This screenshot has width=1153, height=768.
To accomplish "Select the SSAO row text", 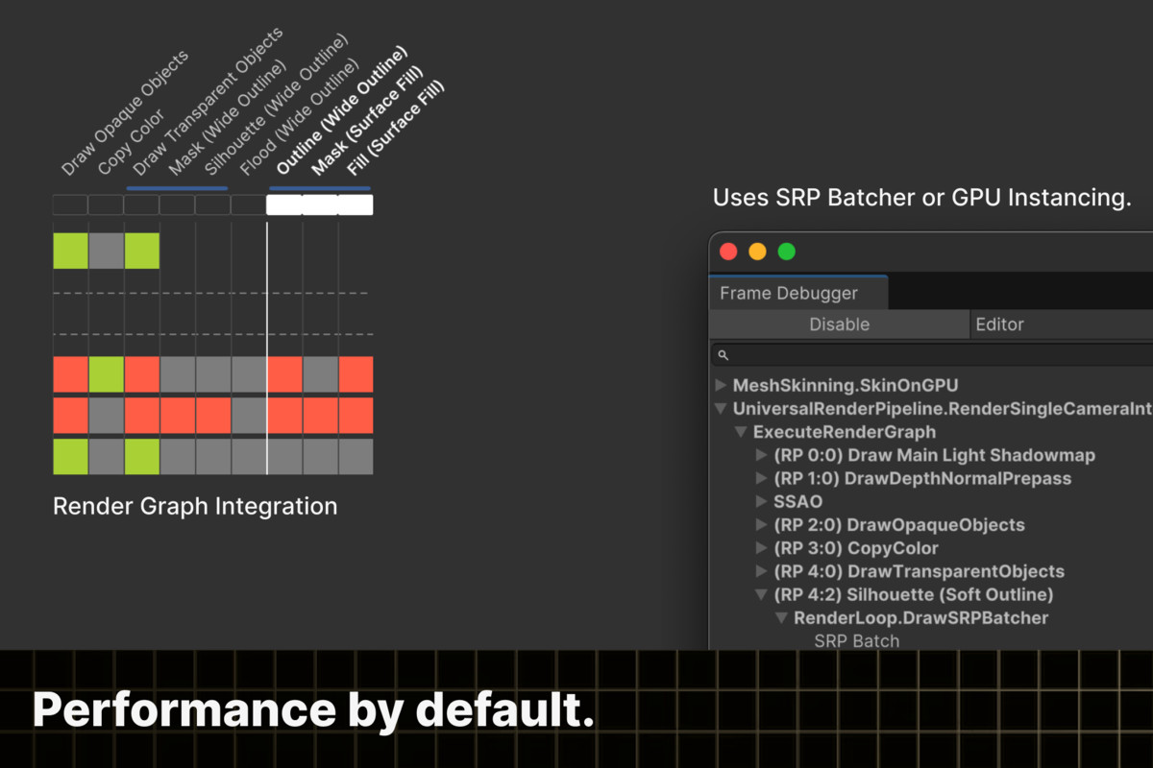I will point(797,501).
